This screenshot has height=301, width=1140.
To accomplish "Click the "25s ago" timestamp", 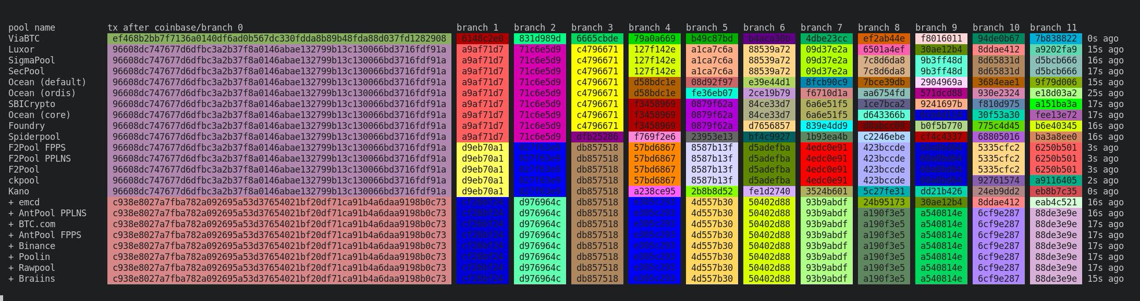I will click(1105, 93).
